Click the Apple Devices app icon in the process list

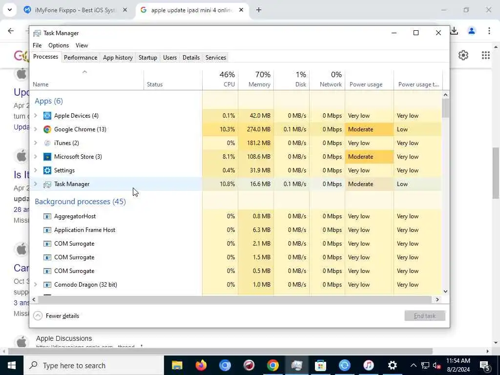click(x=47, y=116)
